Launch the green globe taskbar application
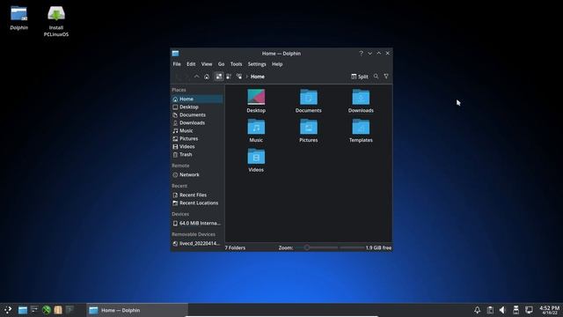 click(x=47, y=310)
